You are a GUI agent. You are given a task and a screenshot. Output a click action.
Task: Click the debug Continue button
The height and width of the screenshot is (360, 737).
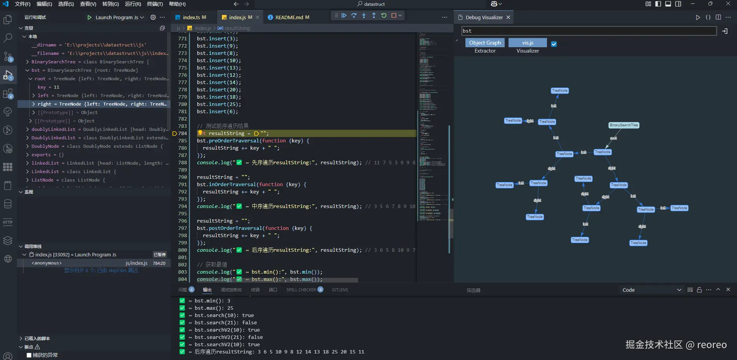click(x=344, y=16)
